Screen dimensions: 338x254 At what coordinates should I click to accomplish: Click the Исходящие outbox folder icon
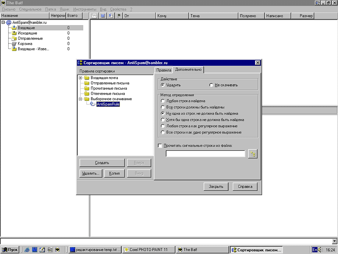click(14, 33)
